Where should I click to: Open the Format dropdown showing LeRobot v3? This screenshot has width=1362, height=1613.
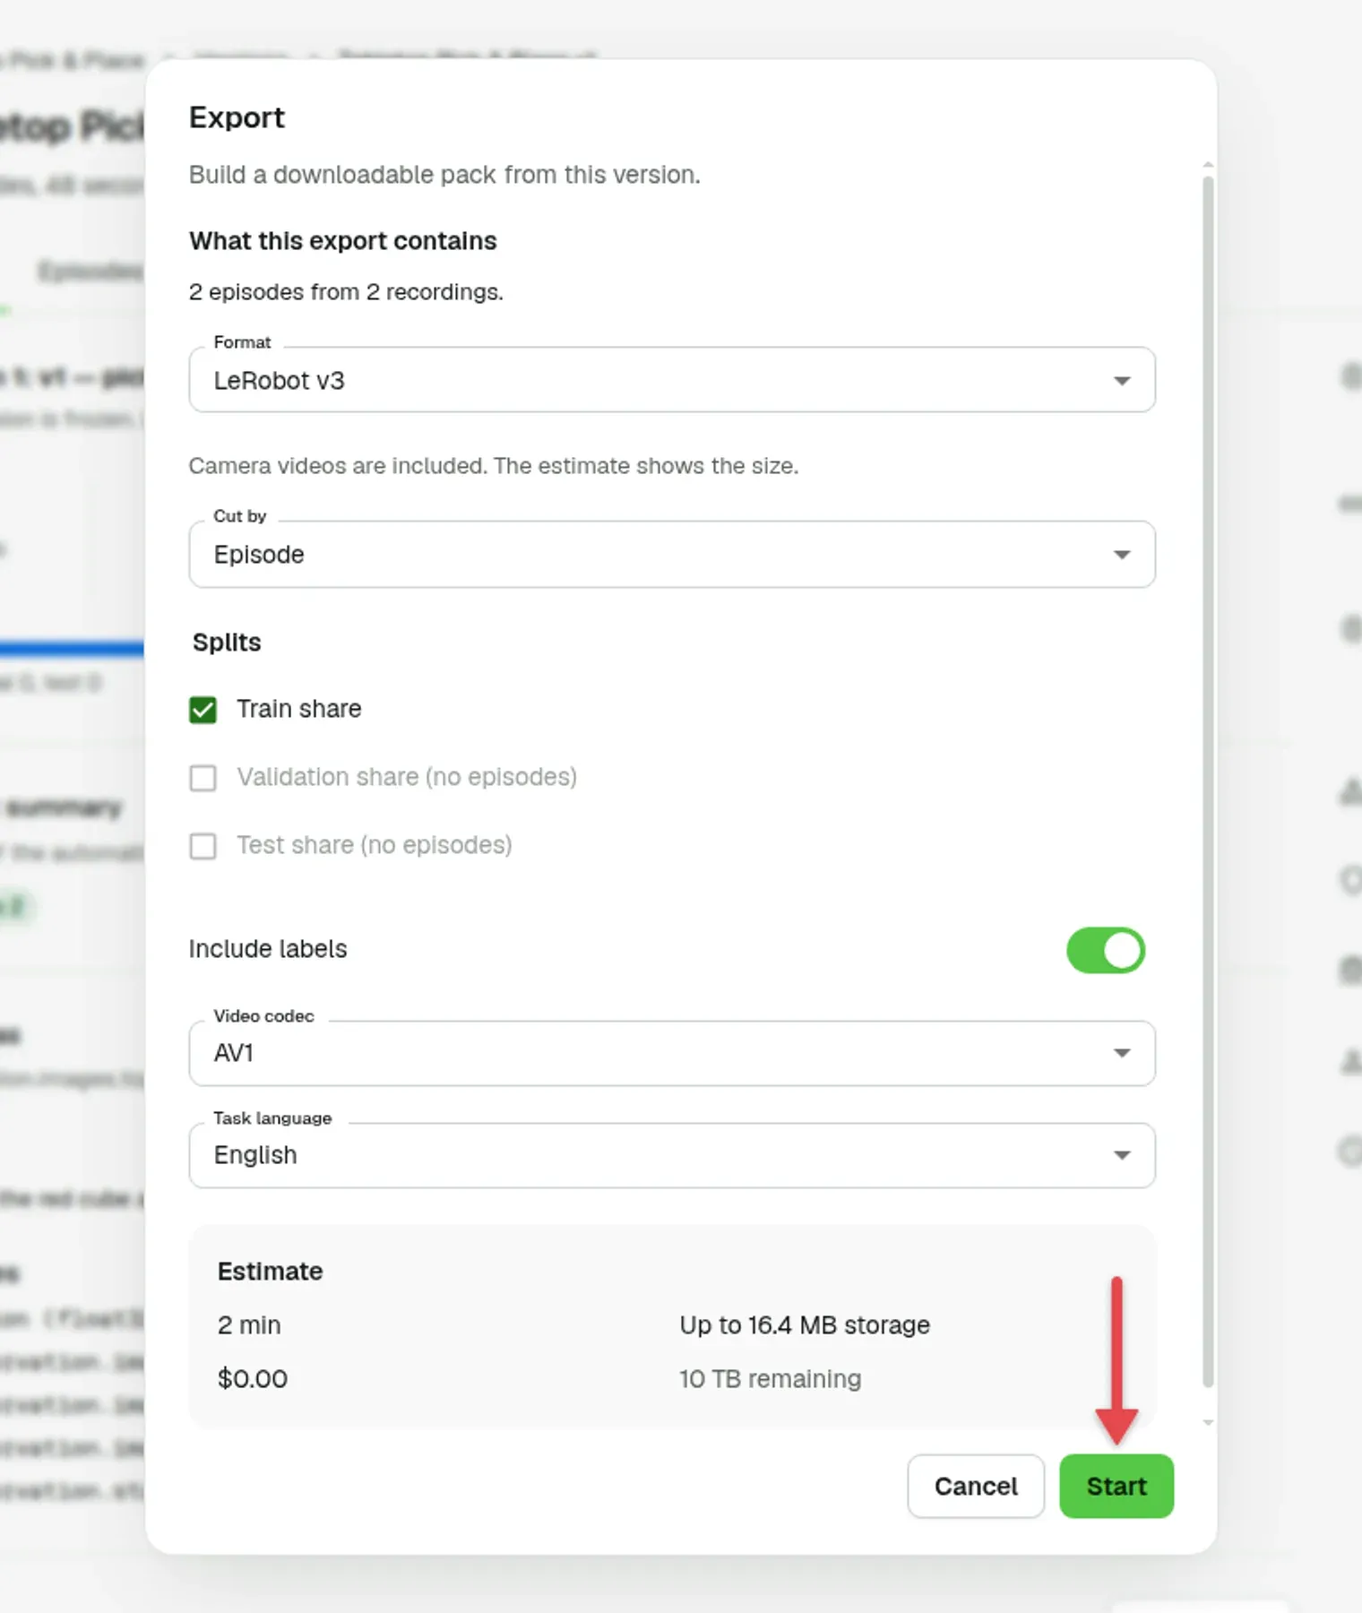click(671, 380)
